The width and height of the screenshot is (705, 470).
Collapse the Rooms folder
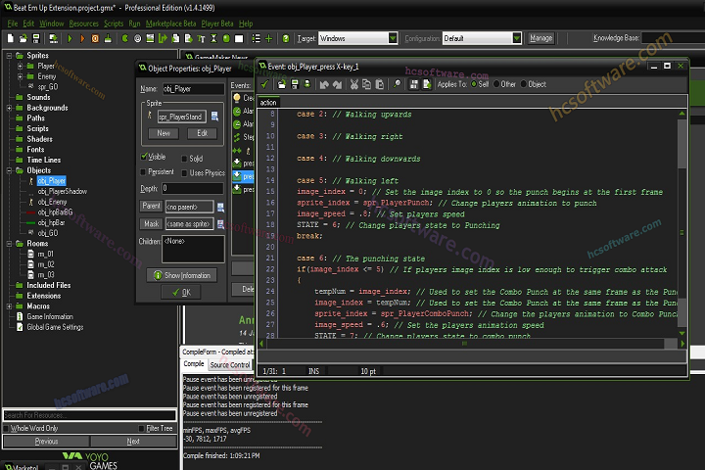click(x=9, y=243)
